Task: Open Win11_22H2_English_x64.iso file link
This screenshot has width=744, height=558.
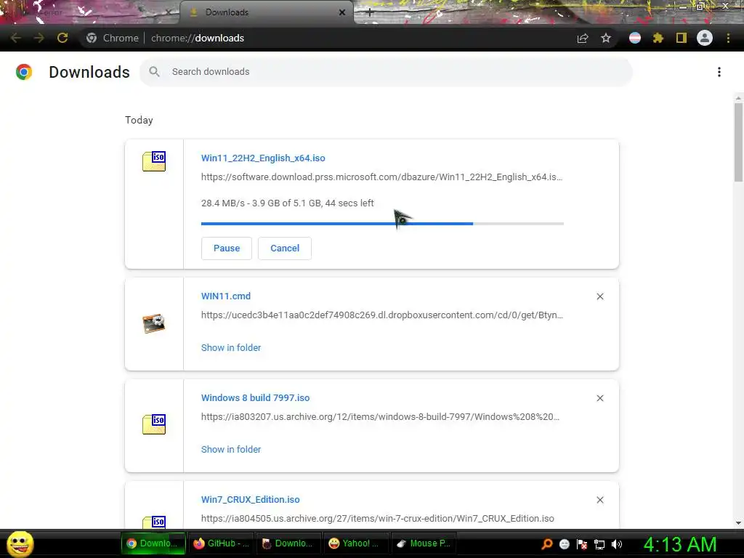Action: point(263,158)
